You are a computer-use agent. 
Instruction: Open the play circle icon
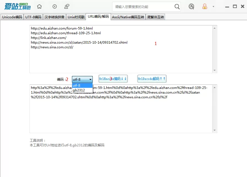click(55, 6)
